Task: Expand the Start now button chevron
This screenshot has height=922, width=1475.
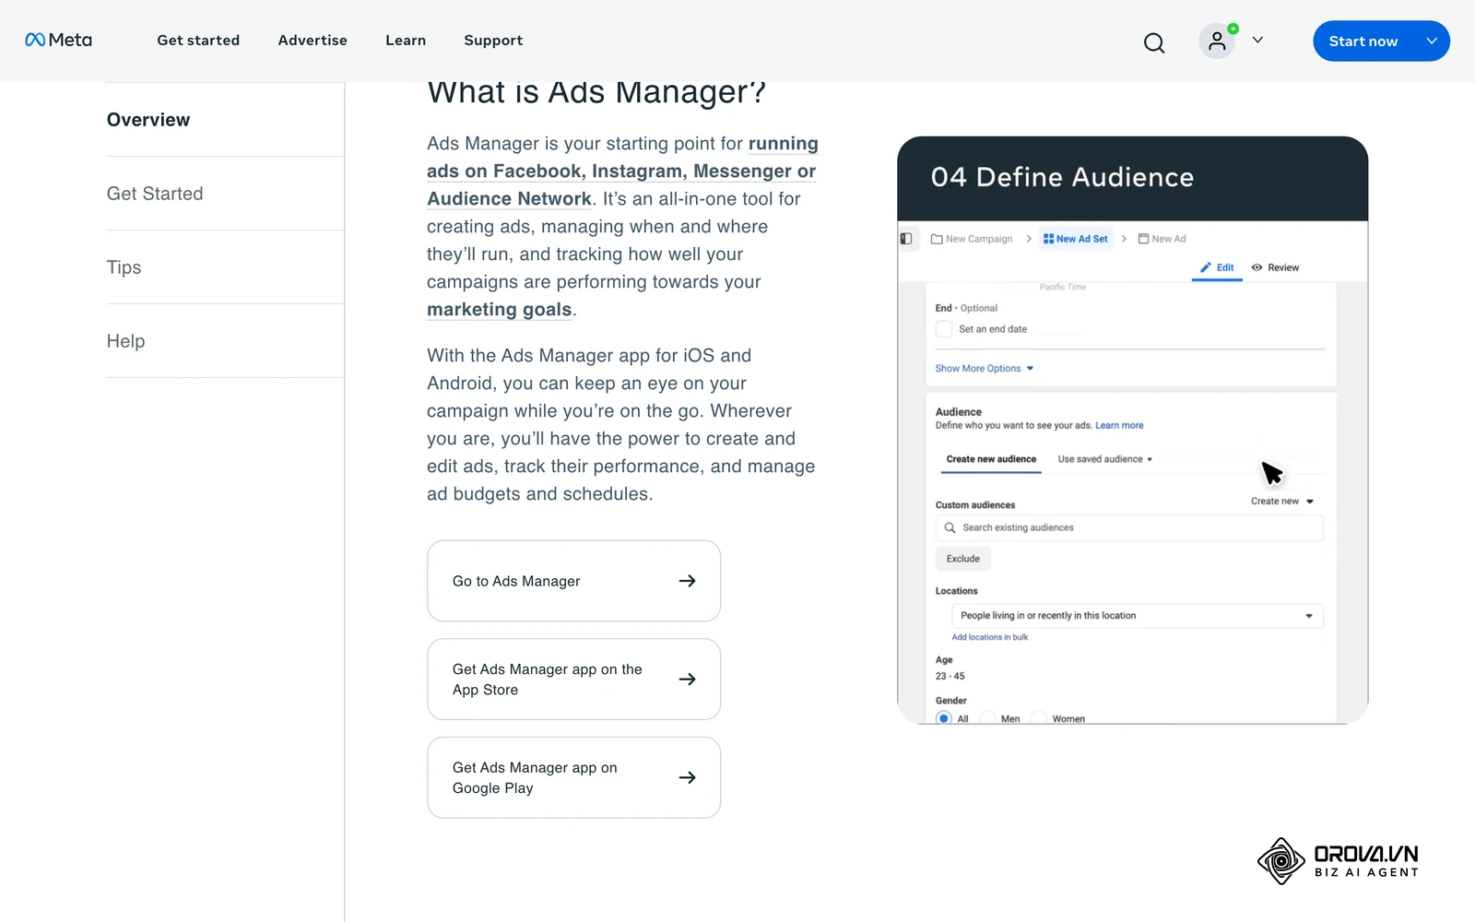Action: (x=1432, y=41)
